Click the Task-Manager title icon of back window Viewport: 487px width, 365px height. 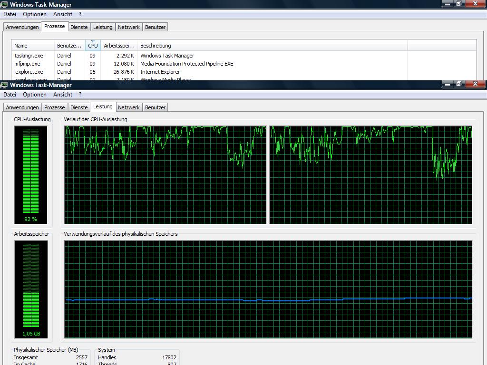pyautogui.click(x=4, y=4)
